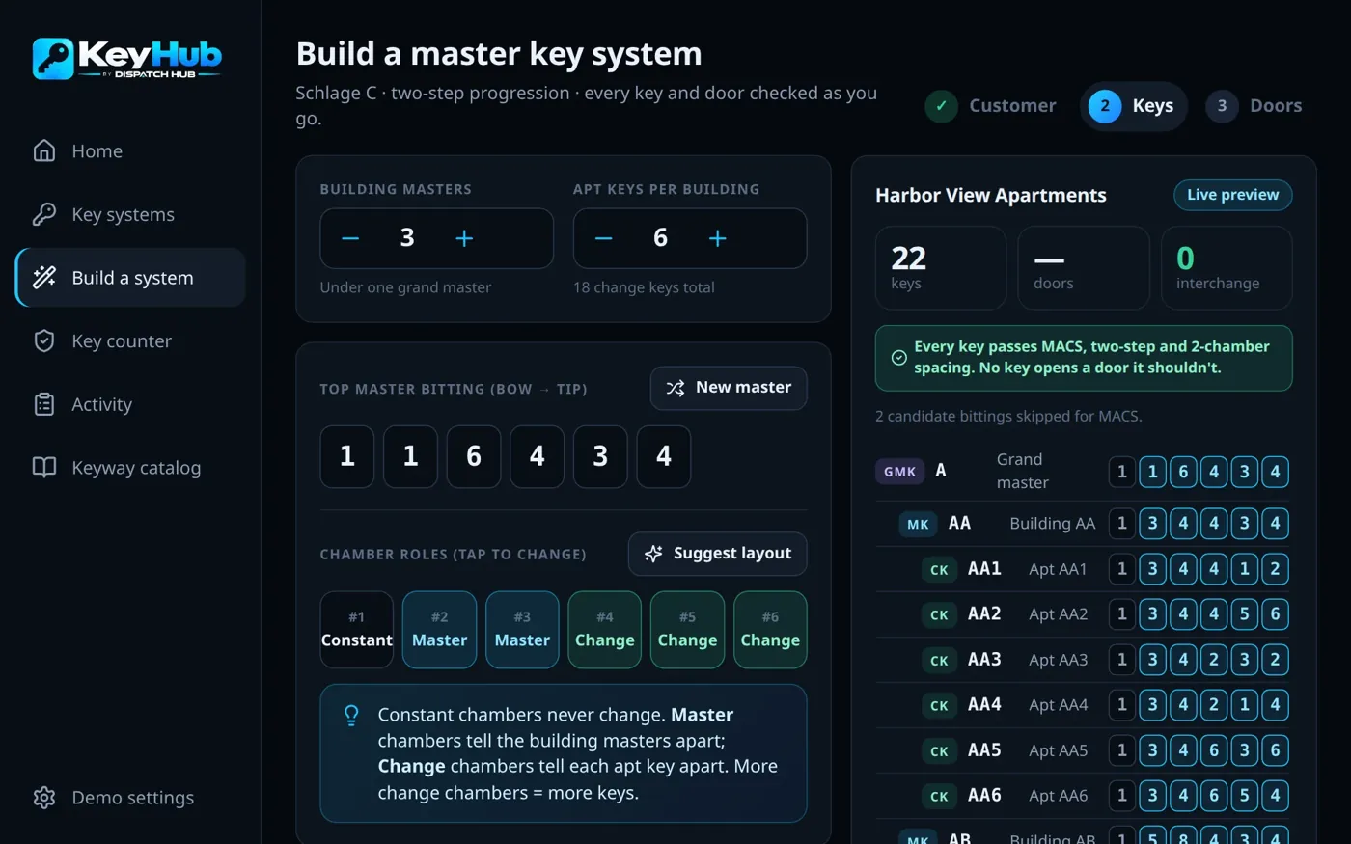Increase the building masters count
Viewport: 1351px width, 844px height.
click(x=464, y=238)
